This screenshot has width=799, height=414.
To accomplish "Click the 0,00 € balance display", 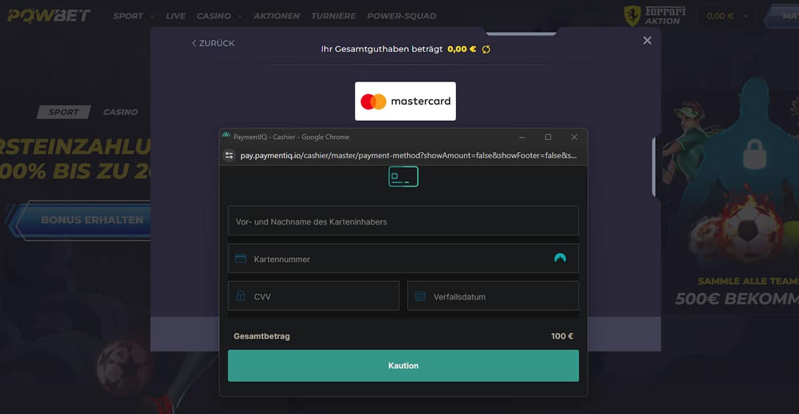I will [726, 16].
